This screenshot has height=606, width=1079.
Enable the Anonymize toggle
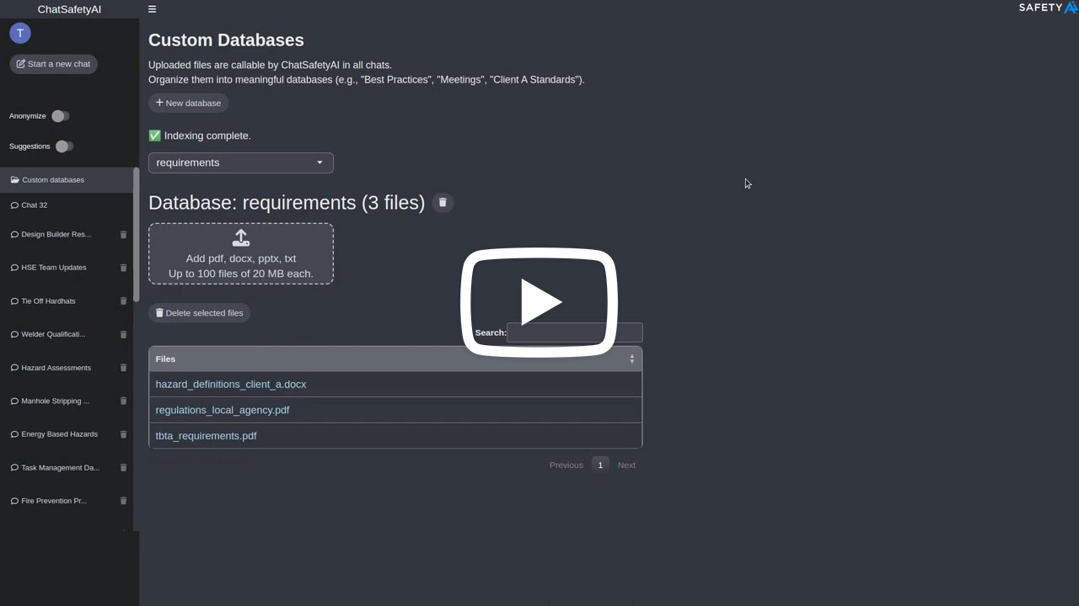pos(59,116)
